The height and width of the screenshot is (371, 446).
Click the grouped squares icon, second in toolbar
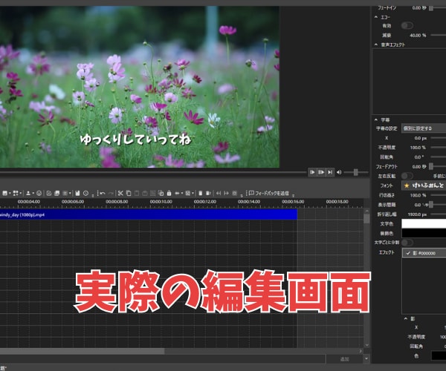pyautogui.click(x=16, y=194)
